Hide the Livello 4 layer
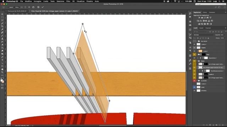This screenshot has height=127, width=227. [x=194, y=44]
